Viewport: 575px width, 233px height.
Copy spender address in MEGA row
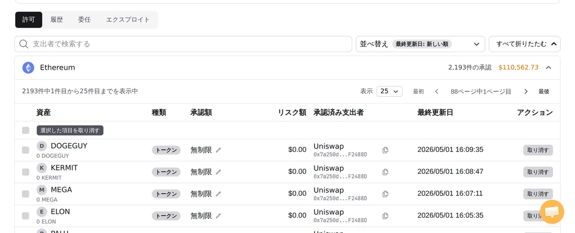click(385, 194)
